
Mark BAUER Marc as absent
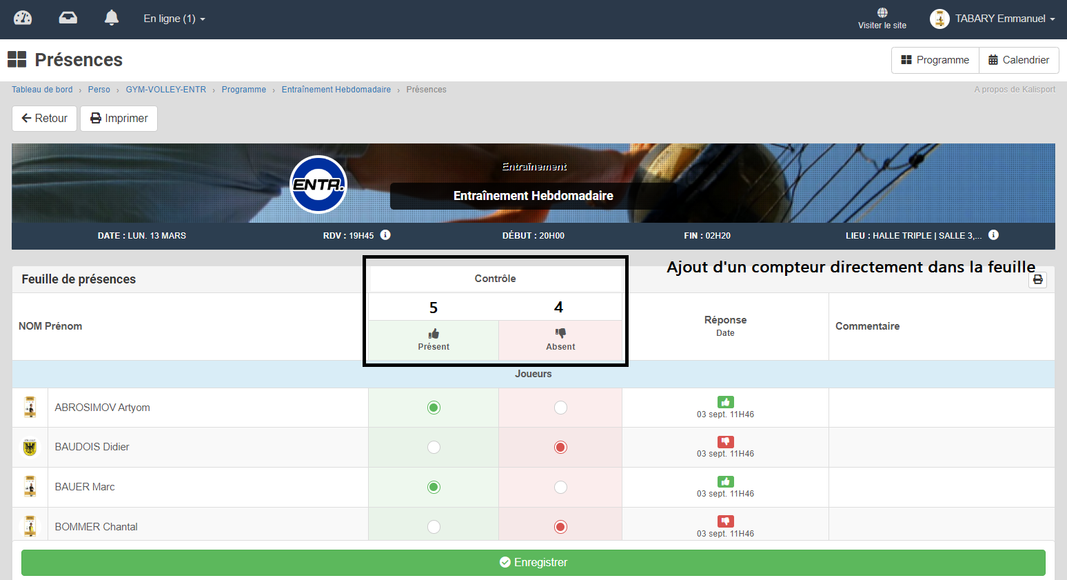click(560, 487)
